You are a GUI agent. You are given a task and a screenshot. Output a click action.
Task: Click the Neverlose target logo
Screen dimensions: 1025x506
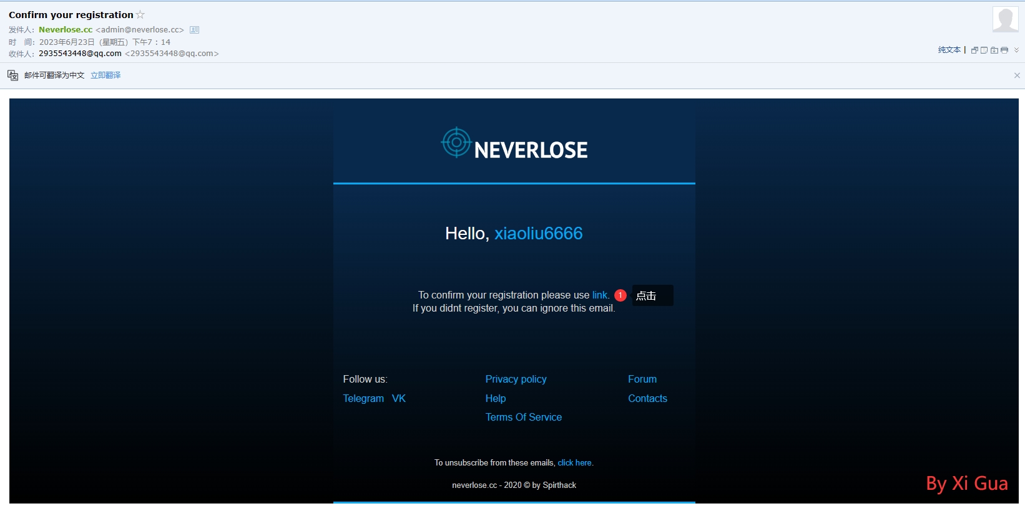pyautogui.click(x=456, y=143)
